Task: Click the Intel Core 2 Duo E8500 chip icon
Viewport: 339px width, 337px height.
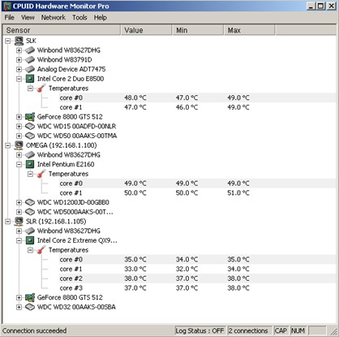Action: [x=30, y=79]
